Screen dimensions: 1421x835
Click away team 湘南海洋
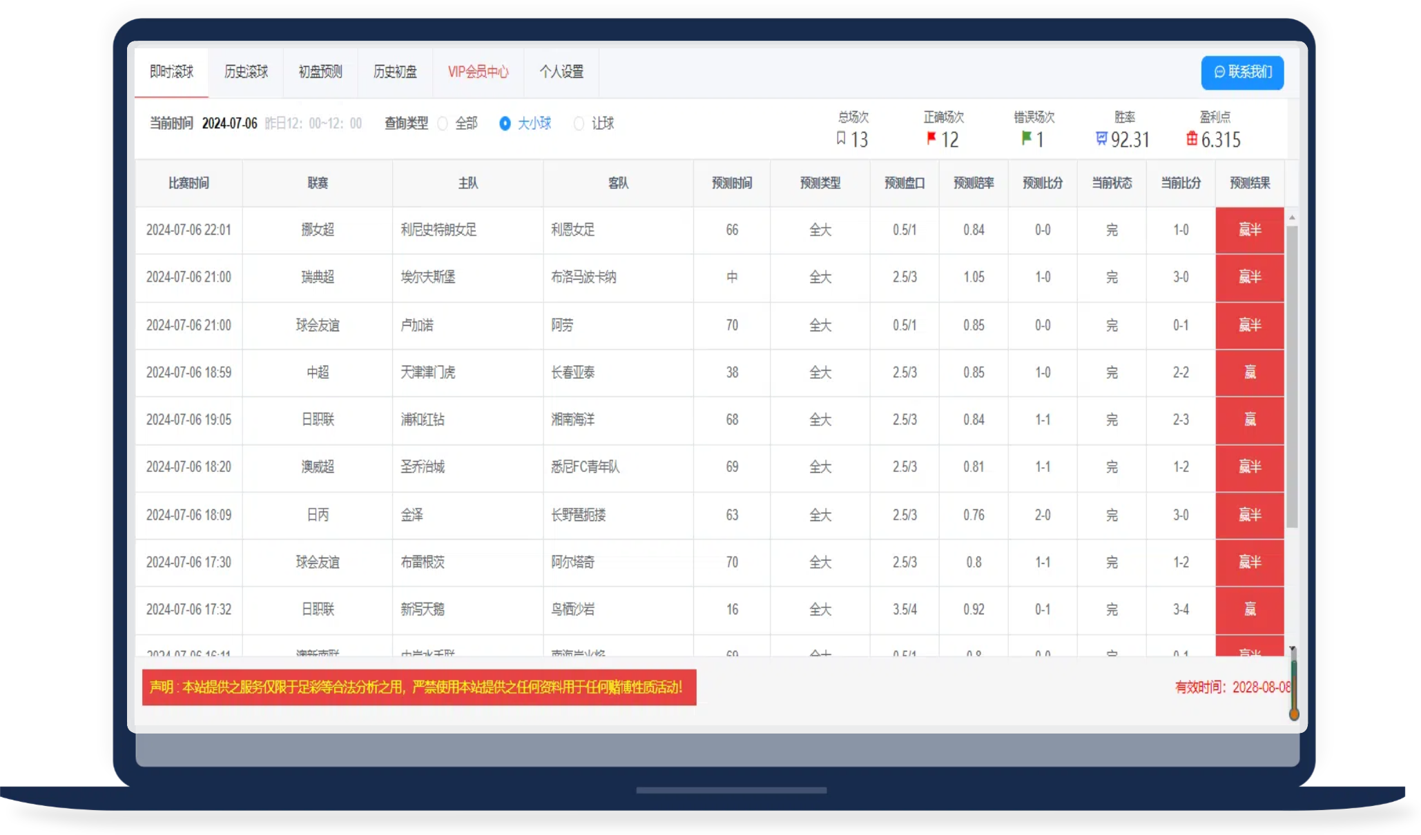click(572, 420)
